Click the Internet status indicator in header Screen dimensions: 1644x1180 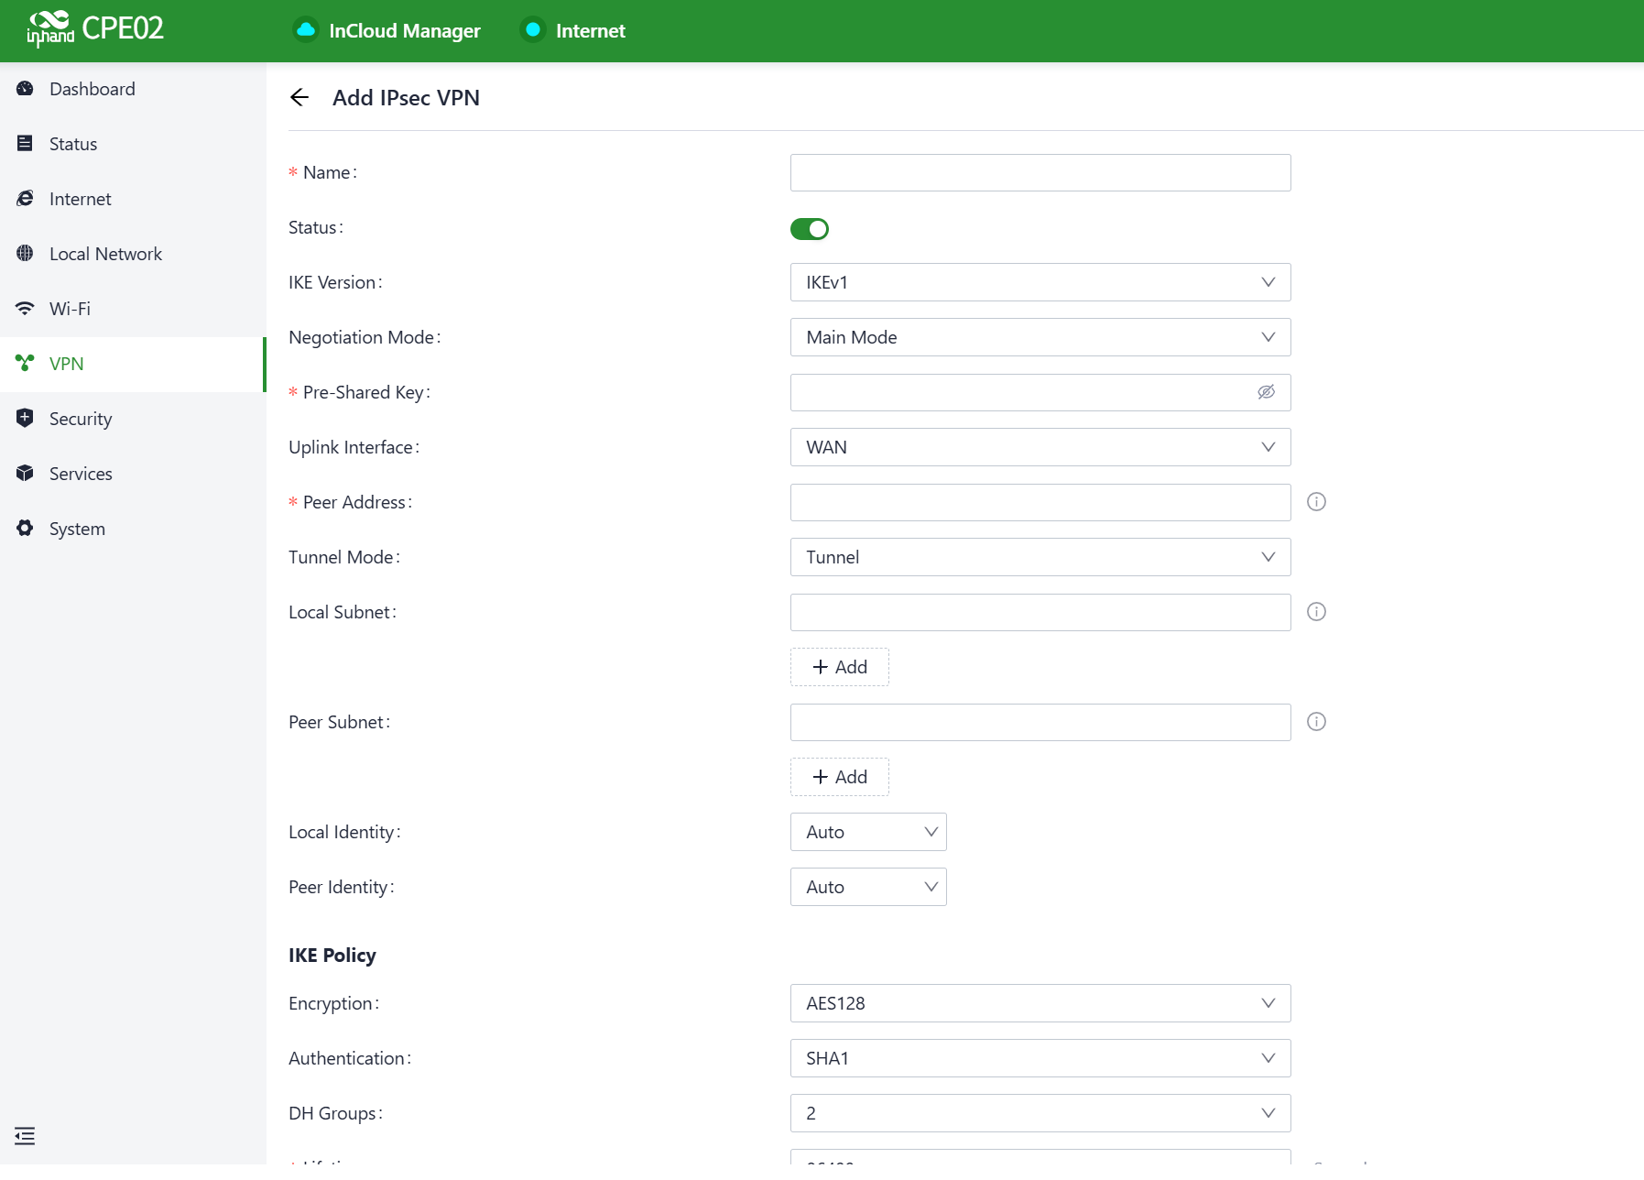[x=532, y=30]
